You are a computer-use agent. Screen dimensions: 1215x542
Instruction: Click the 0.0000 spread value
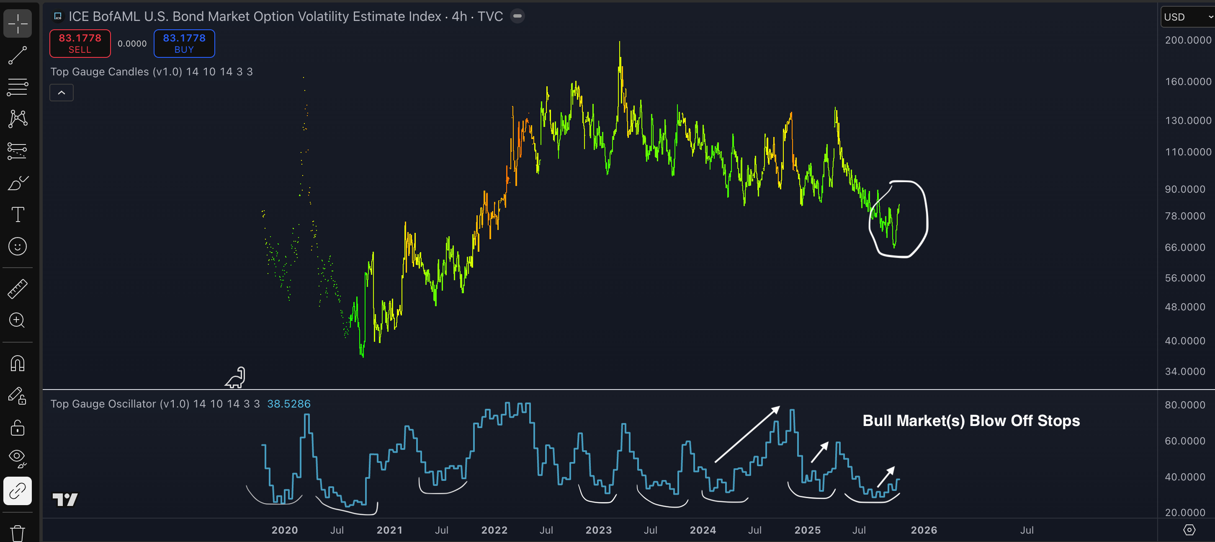tap(132, 44)
